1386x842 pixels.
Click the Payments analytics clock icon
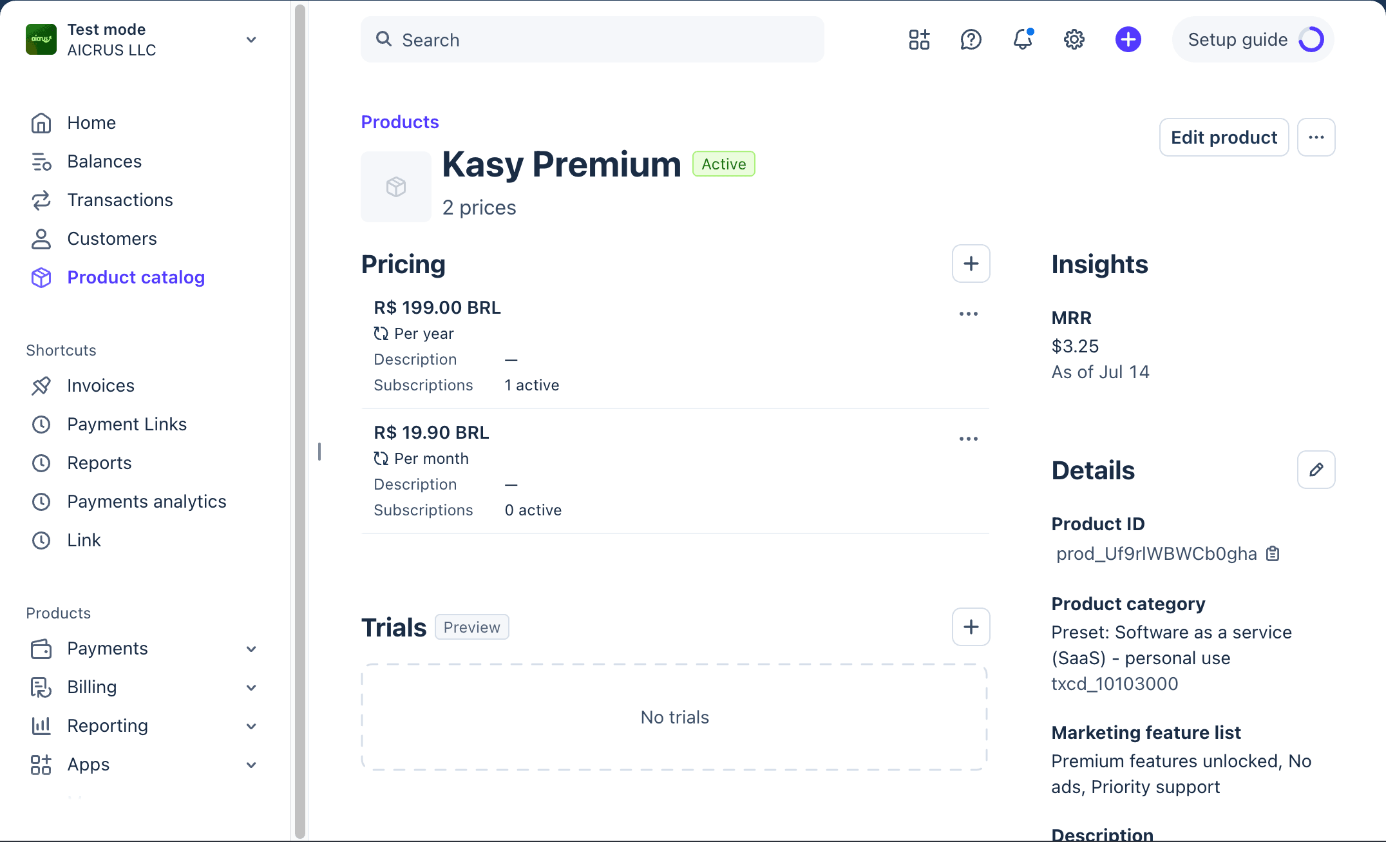[41, 501]
